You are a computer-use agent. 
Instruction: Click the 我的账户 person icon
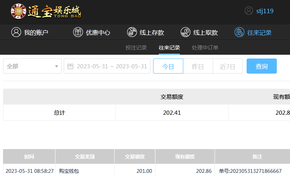click(x=16, y=32)
